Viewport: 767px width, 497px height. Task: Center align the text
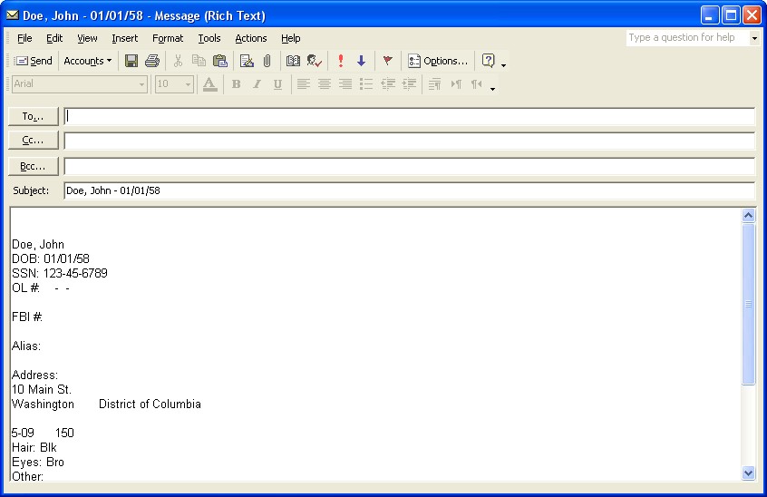[325, 84]
